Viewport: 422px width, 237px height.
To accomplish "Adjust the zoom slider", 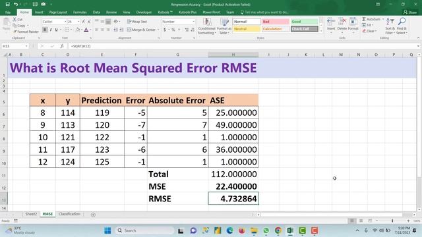I will point(392,221).
